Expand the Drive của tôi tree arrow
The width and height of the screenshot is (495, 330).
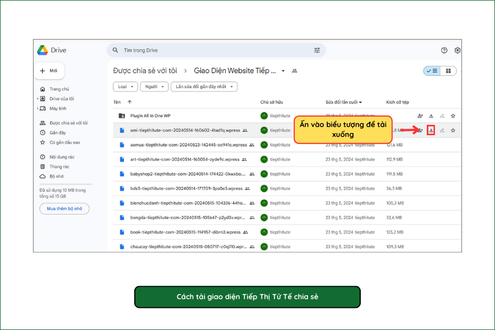[x=37, y=99]
